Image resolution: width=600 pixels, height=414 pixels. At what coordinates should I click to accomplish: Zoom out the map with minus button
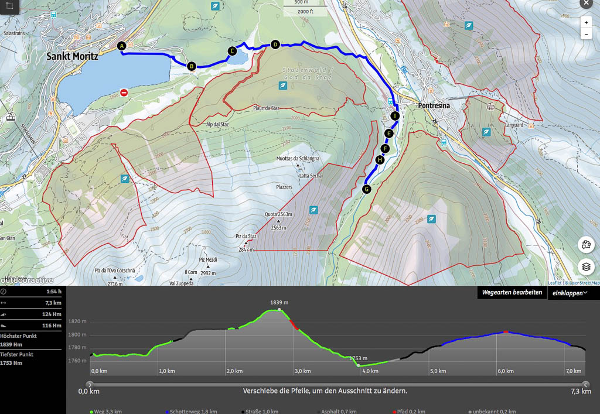click(586, 34)
